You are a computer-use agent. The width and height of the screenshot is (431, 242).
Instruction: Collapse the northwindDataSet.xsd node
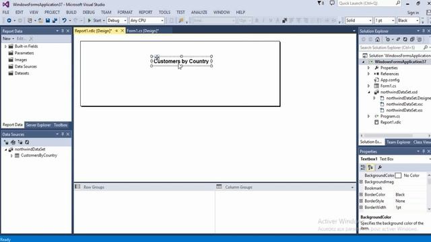(x=369, y=92)
